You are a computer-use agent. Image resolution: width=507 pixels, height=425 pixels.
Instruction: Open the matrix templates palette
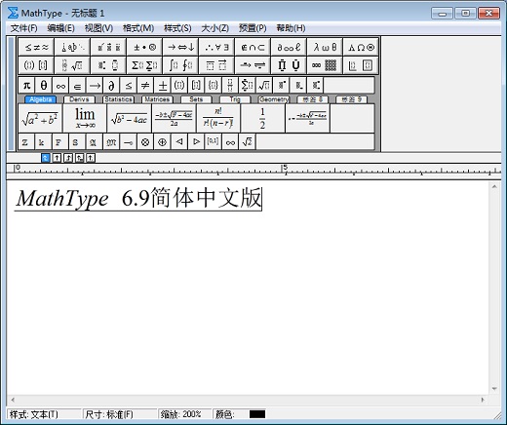click(x=325, y=65)
